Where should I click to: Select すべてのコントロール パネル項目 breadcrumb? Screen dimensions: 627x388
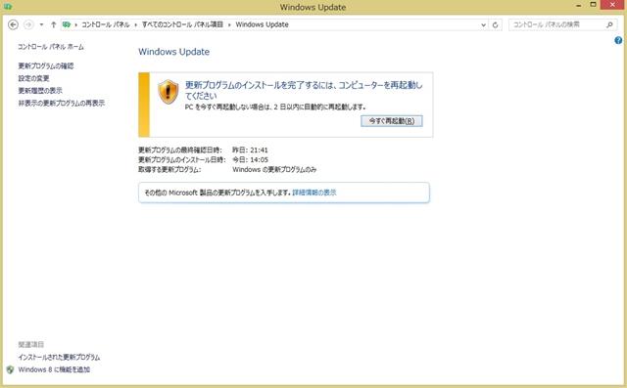(x=182, y=24)
